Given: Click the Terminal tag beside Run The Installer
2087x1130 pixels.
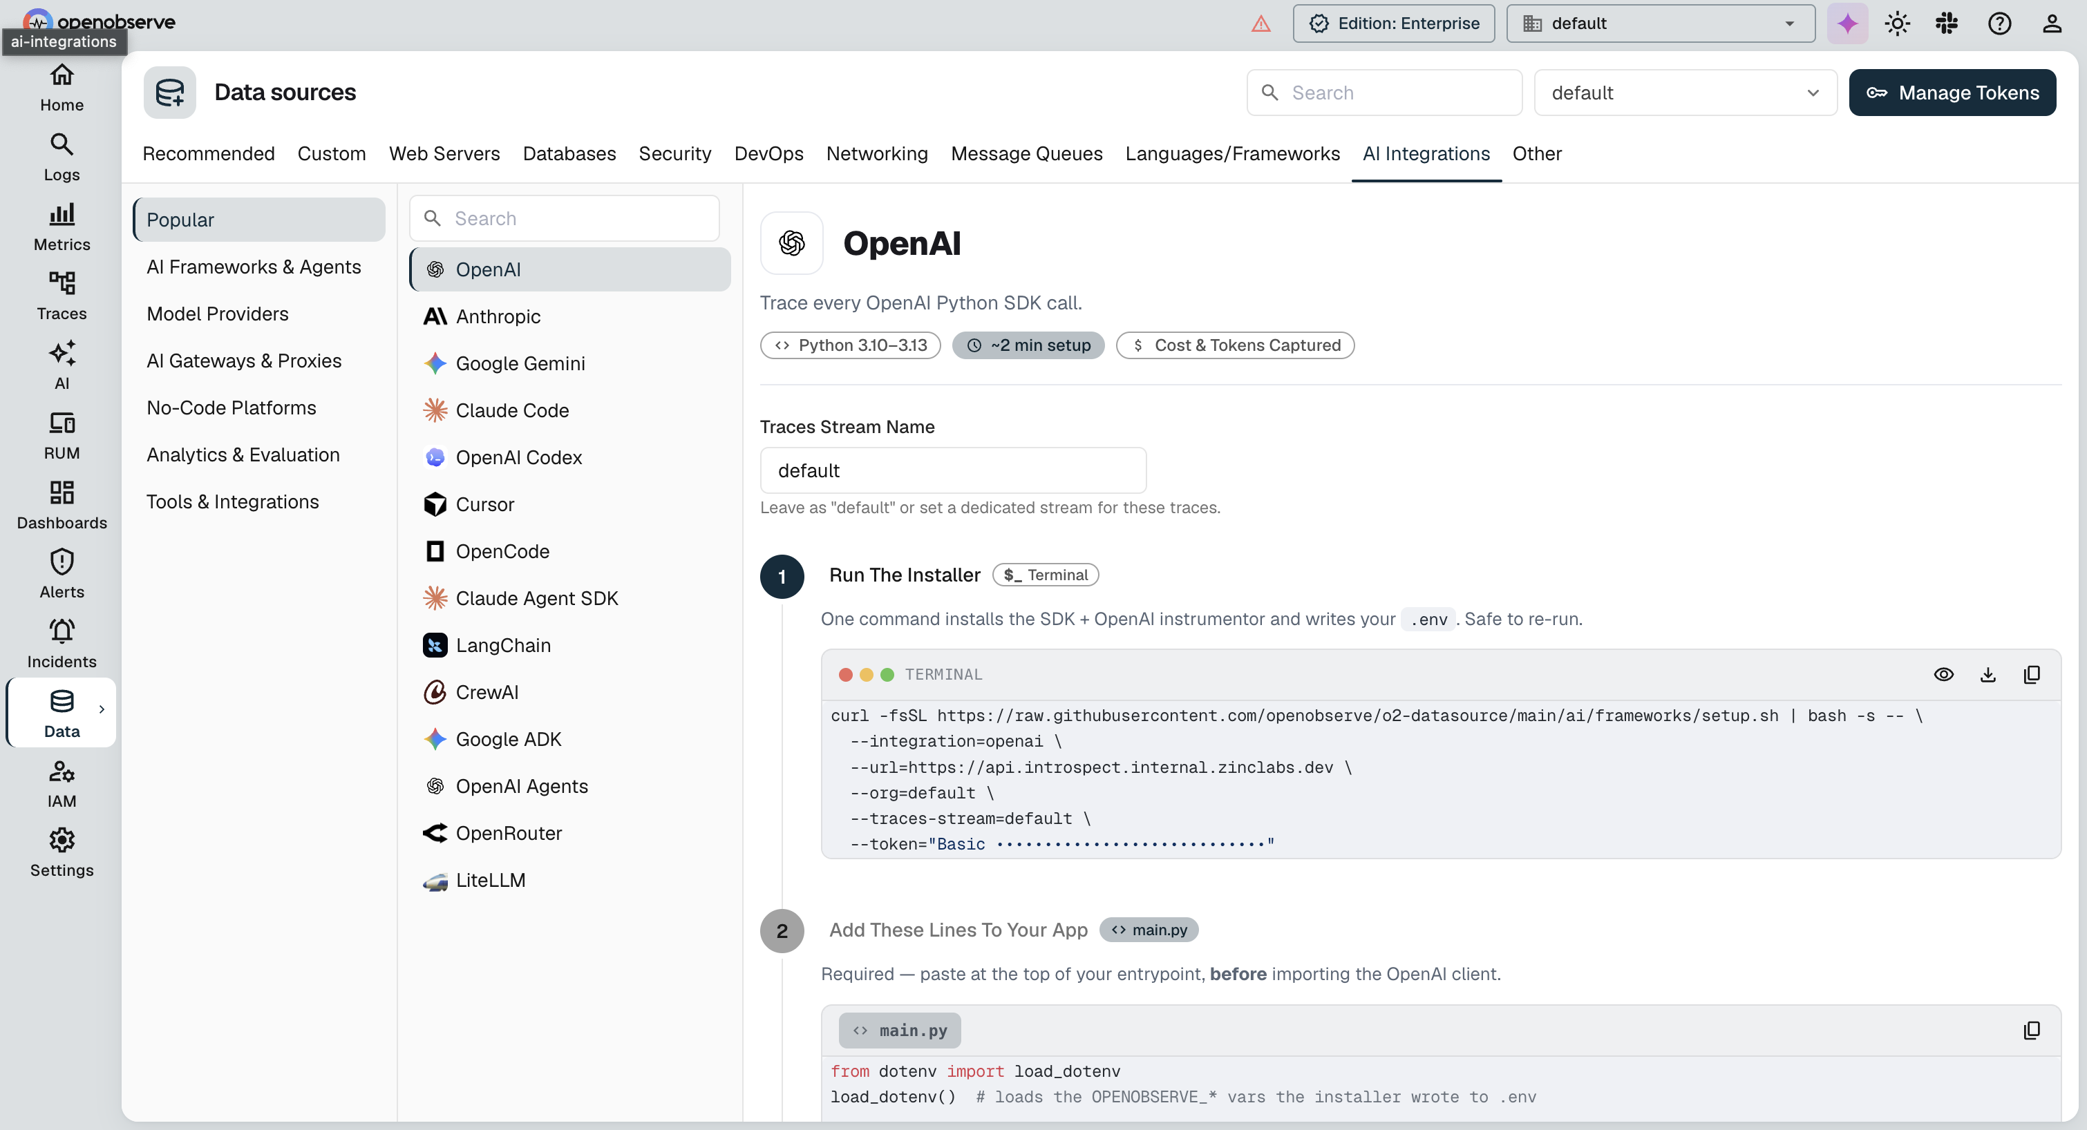Looking at the screenshot, I should click(x=1045, y=574).
